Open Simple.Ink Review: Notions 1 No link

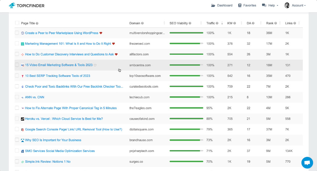click(x=48, y=162)
